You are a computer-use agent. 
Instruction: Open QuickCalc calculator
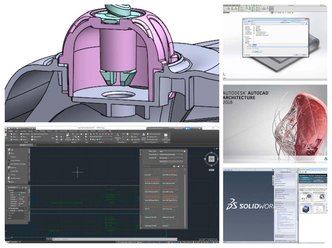[x=136, y=140]
